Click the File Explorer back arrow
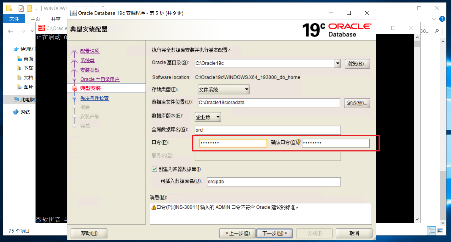451x242 pixels. click(x=11, y=31)
